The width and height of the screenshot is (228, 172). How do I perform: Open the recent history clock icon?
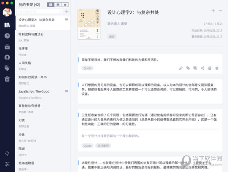(7, 36)
